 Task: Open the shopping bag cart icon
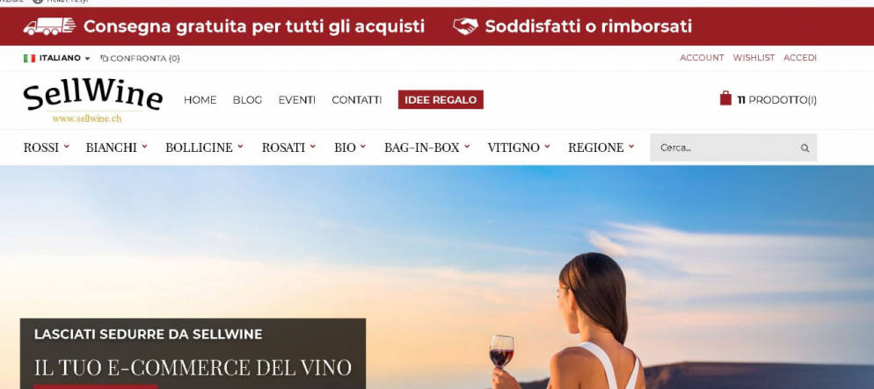click(x=725, y=98)
